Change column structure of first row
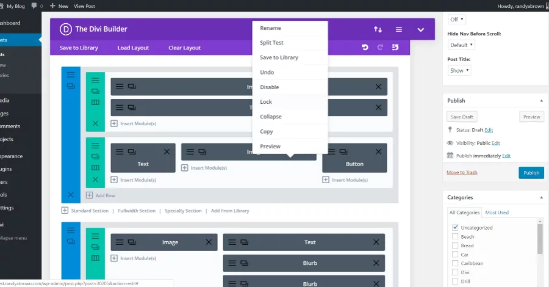 (x=95, y=103)
